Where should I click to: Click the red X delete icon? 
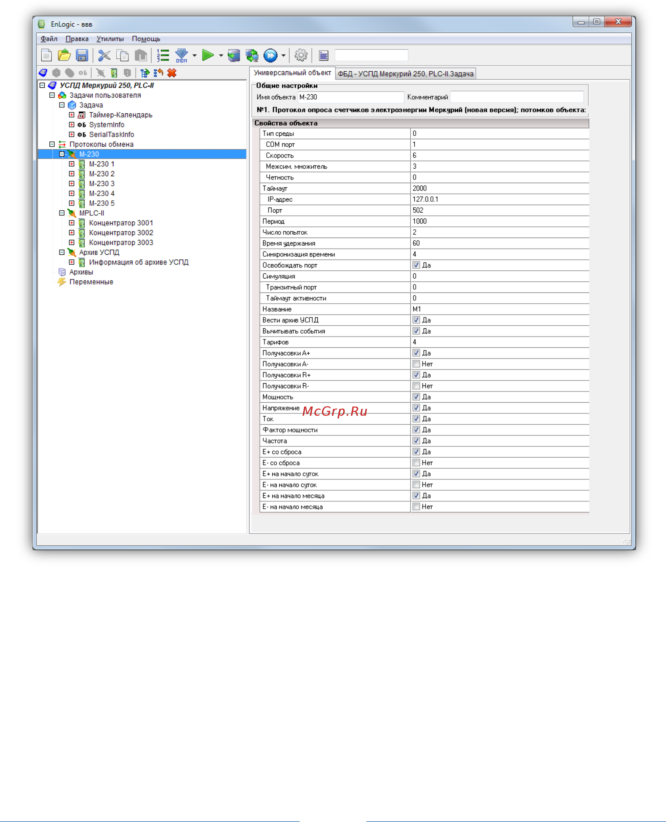(x=172, y=73)
